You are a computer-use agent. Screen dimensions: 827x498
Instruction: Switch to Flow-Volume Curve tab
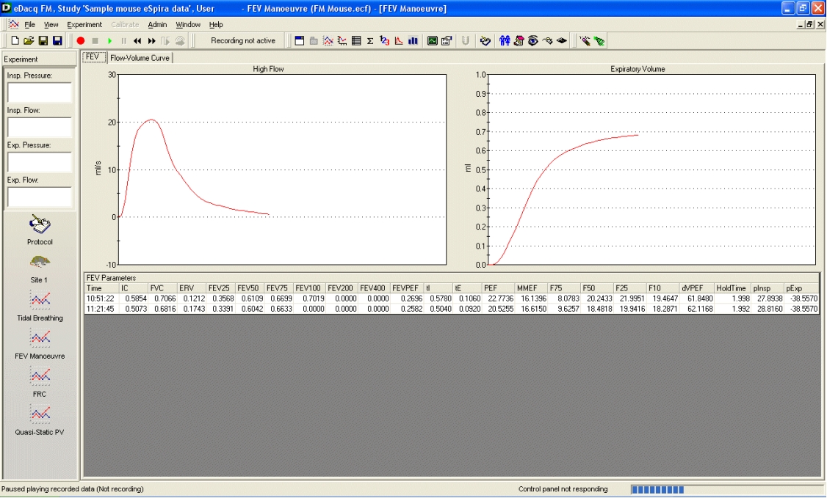click(140, 58)
